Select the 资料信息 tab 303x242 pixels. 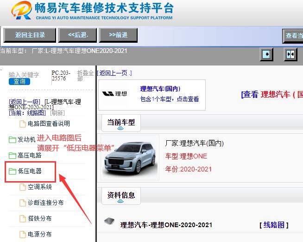pos(121,196)
